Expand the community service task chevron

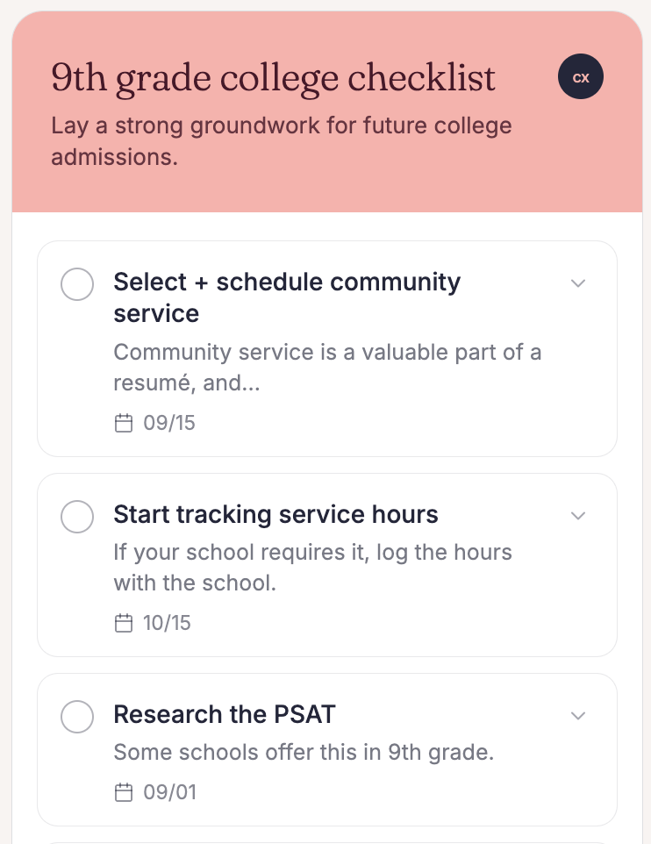click(x=577, y=283)
